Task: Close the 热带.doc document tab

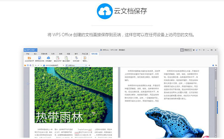Action: click(86, 65)
